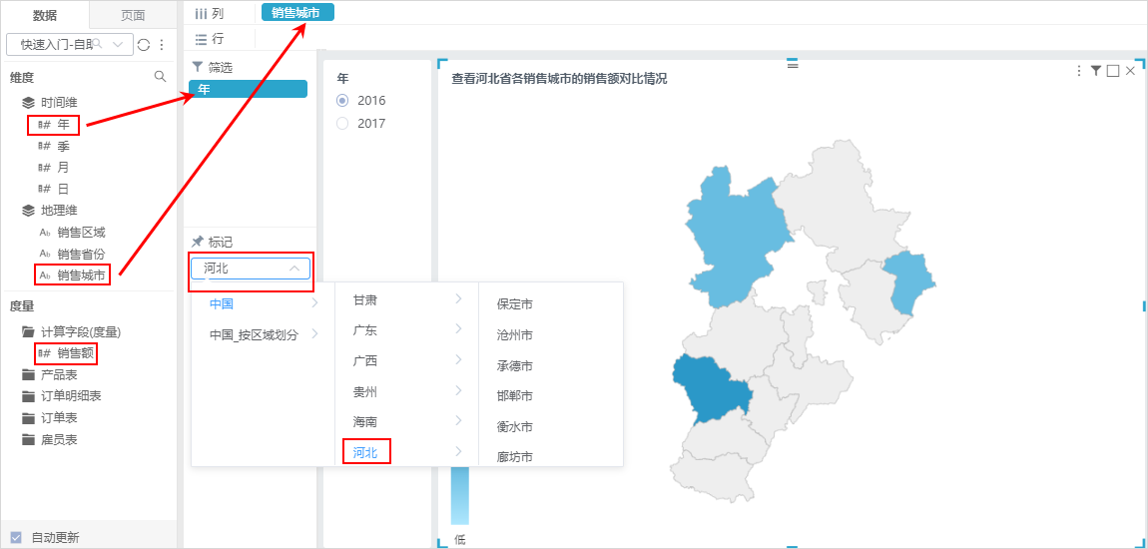Click the open 计算字段(度量) folder icon
Screen dimensions: 1148x549
click(29, 331)
